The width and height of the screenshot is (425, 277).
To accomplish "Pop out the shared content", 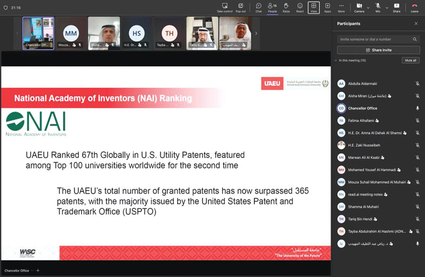I will [240, 7].
